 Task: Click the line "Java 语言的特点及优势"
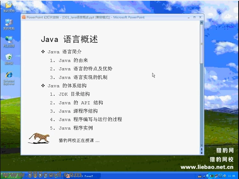(85, 69)
